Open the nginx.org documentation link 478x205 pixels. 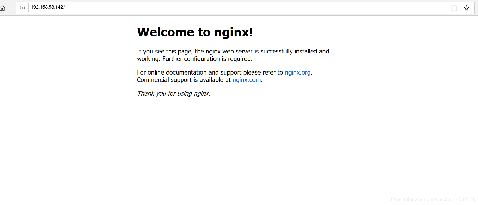click(x=298, y=72)
